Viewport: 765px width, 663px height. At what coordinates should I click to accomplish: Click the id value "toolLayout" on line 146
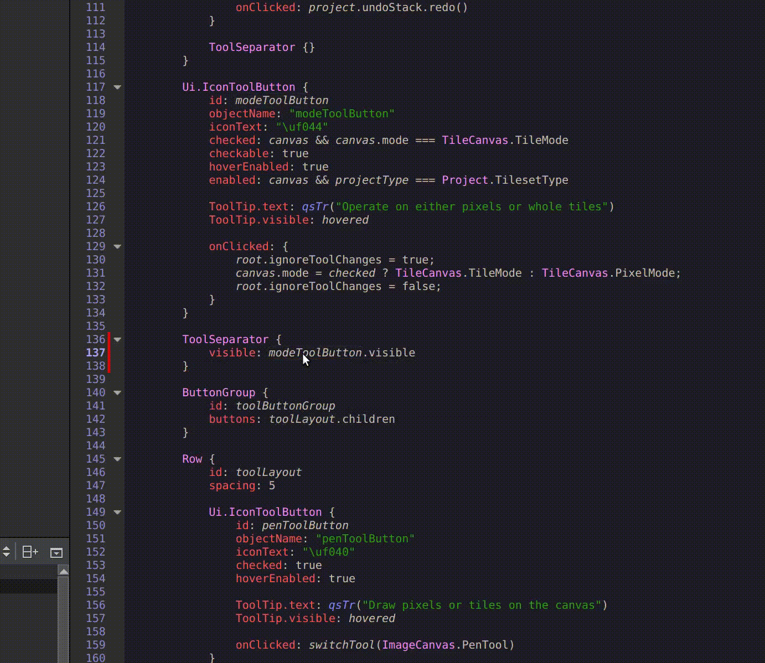tap(268, 472)
